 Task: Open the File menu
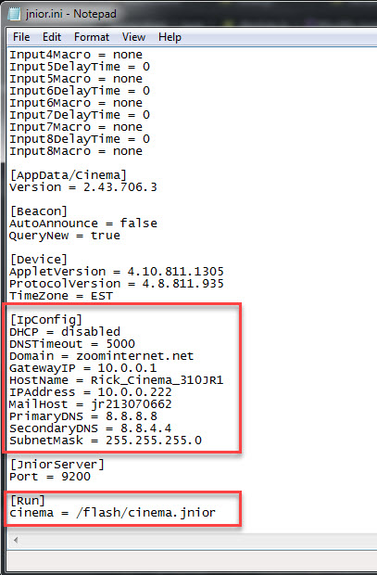click(21, 37)
